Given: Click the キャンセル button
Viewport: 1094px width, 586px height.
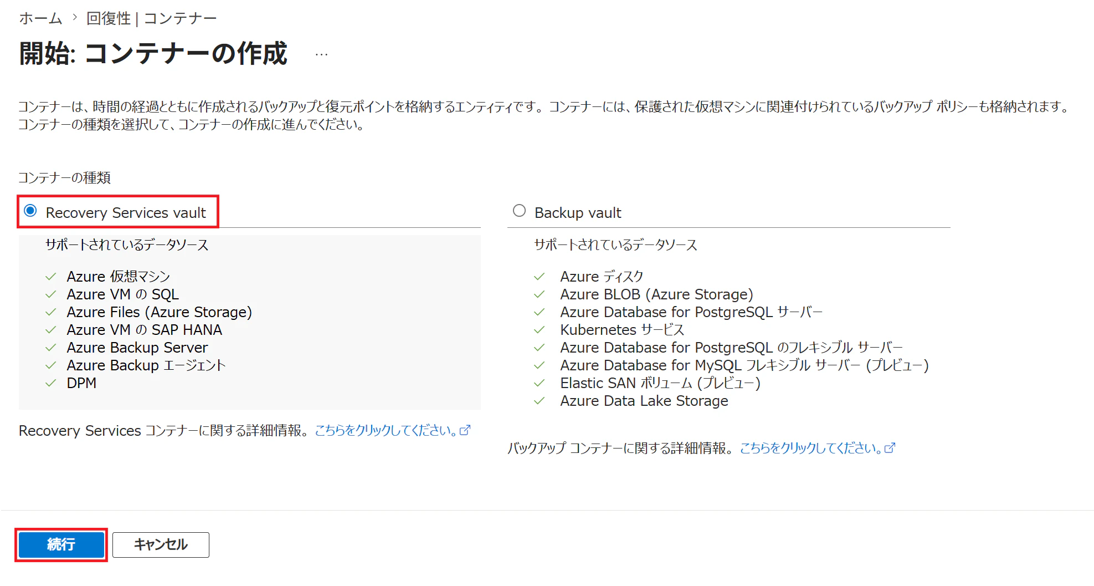Looking at the screenshot, I should (x=161, y=544).
